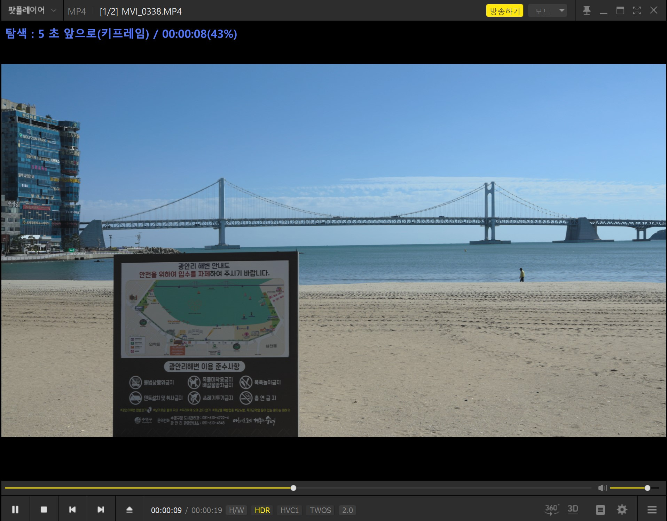Toggle H/W hardware acceleration

(236, 510)
